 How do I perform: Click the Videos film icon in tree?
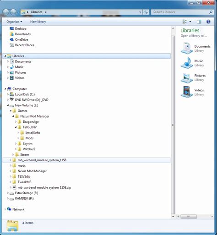(x=12, y=78)
